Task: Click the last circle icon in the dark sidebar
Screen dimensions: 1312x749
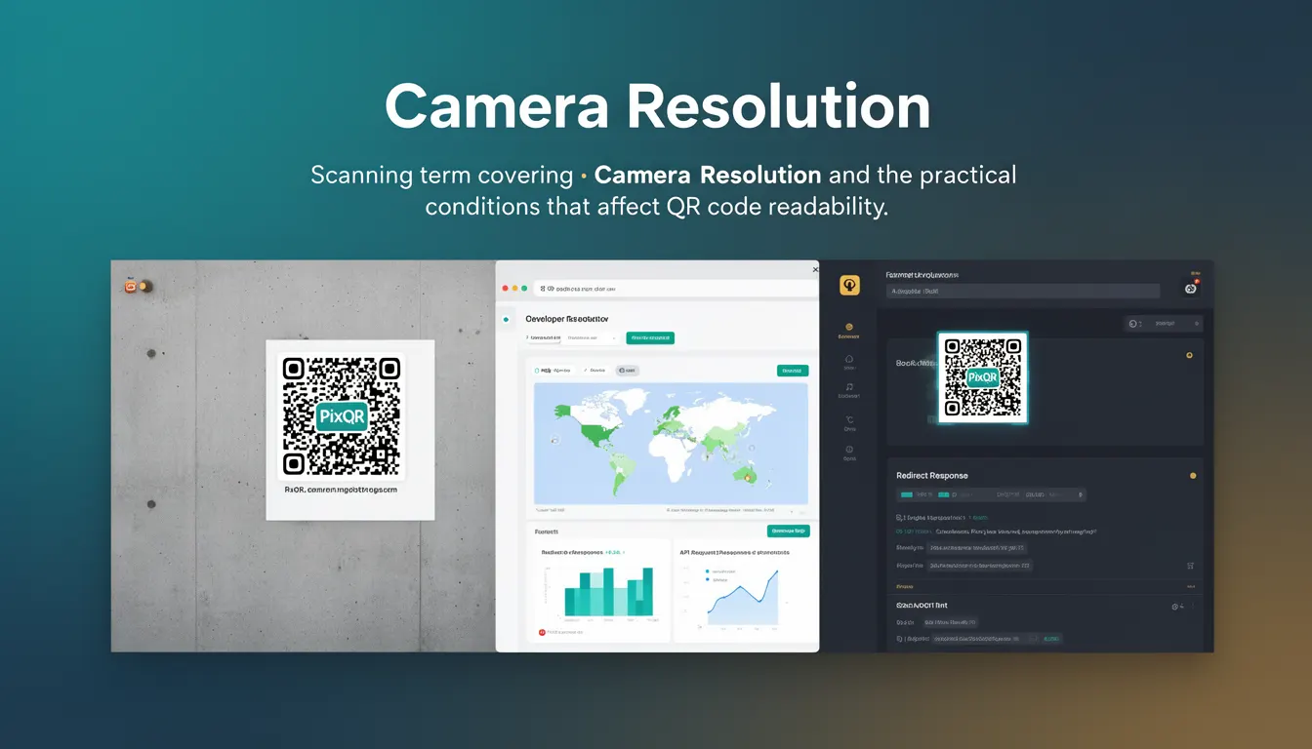Action: tap(848, 450)
